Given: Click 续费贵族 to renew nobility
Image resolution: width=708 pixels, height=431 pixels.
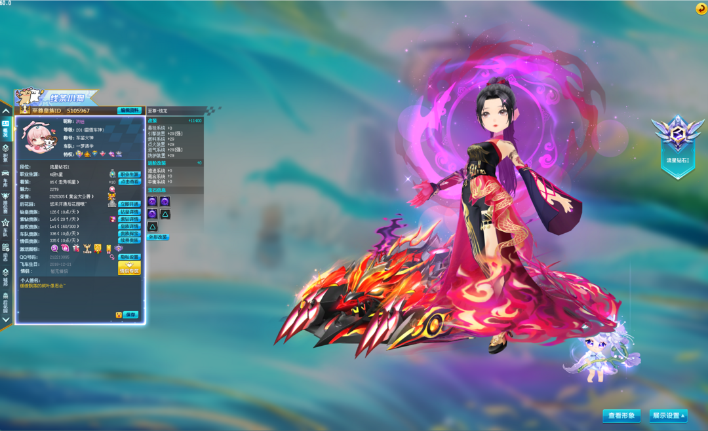Looking at the screenshot, I should pyautogui.click(x=130, y=240).
